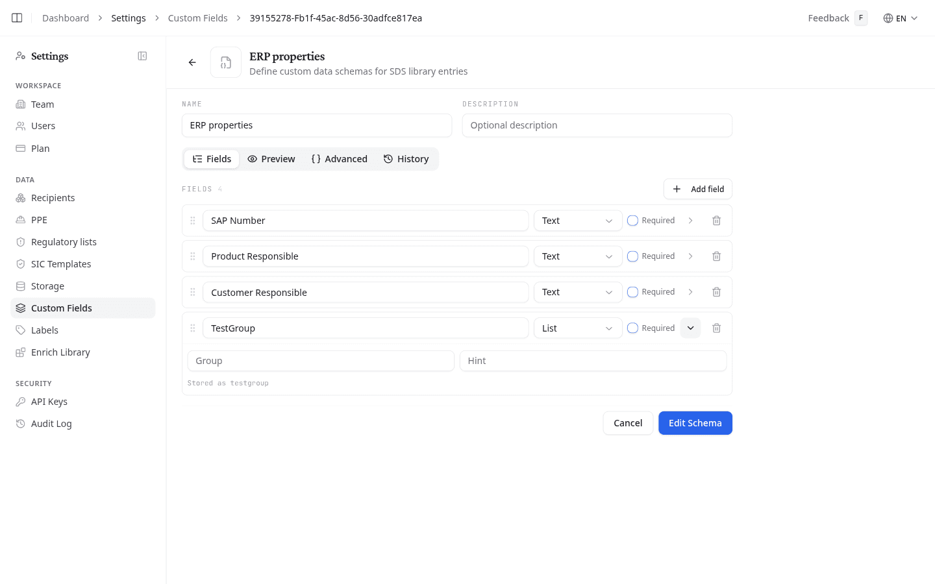The height and width of the screenshot is (584, 935).
Task: Open the Product Responsible type dropdown
Action: click(x=578, y=256)
